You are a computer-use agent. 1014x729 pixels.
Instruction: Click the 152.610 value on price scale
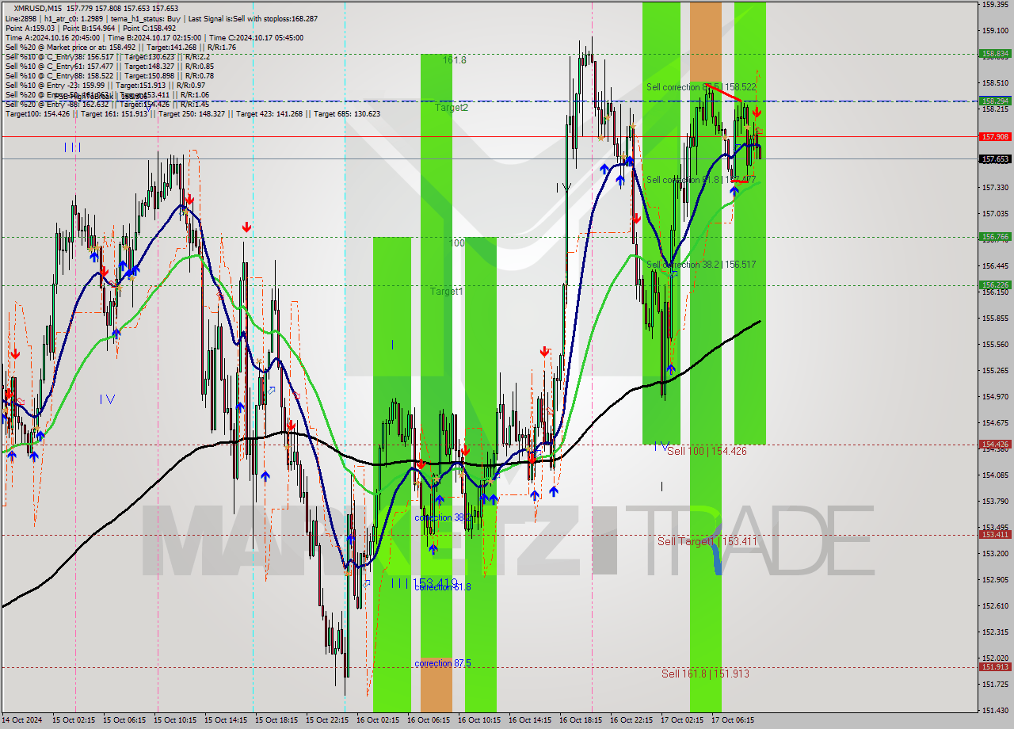pyautogui.click(x=995, y=605)
